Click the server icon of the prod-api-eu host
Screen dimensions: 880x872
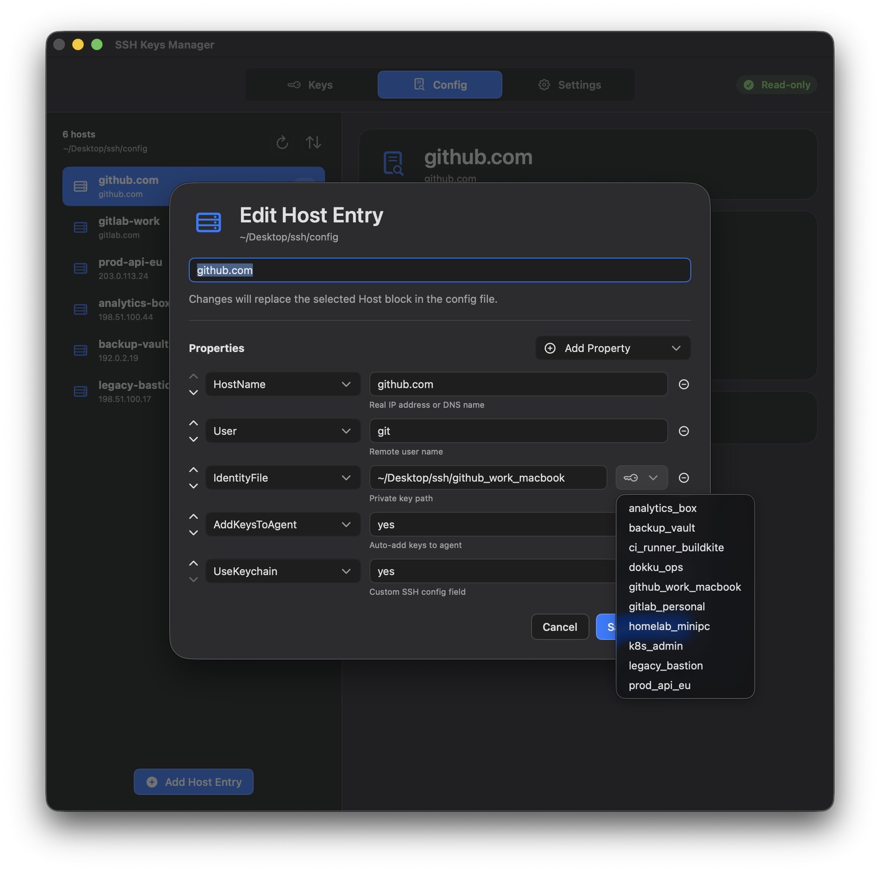81,268
